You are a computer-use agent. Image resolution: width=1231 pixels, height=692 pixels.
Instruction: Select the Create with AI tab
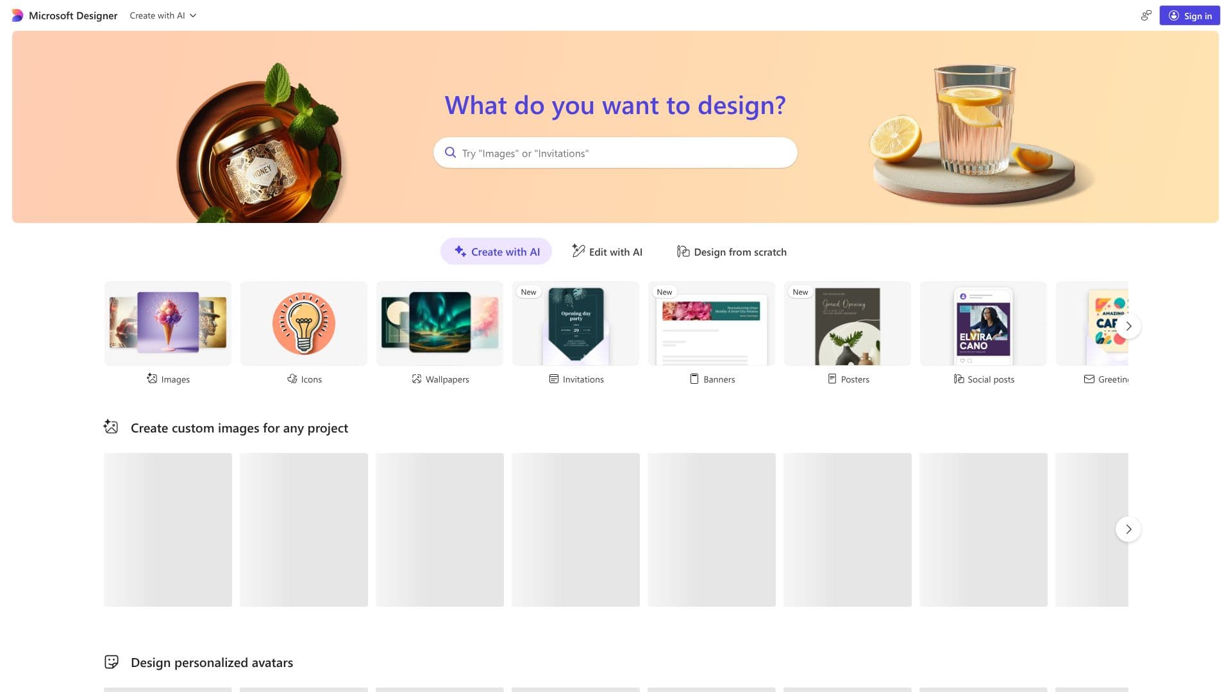point(496,252)
